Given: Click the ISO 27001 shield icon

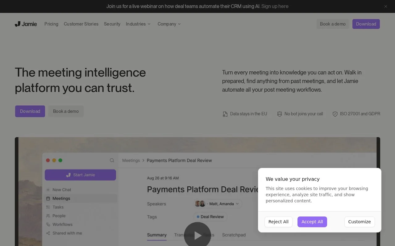Looking at the screenshot, I should [x=335, y=114].
